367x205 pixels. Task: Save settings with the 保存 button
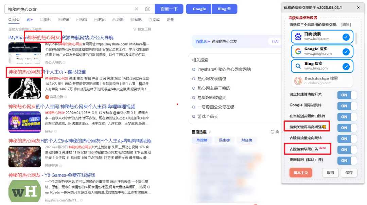[x=349, y=173]
